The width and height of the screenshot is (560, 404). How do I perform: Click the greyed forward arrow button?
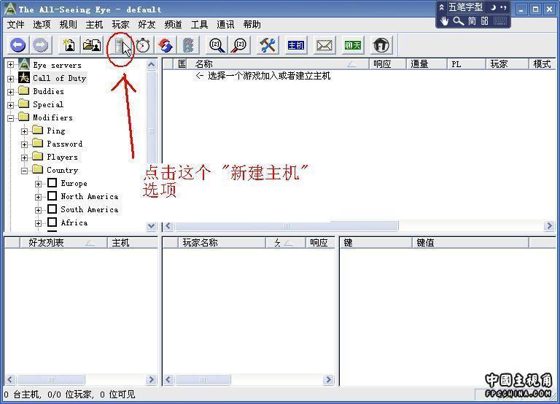click(40, 45)
